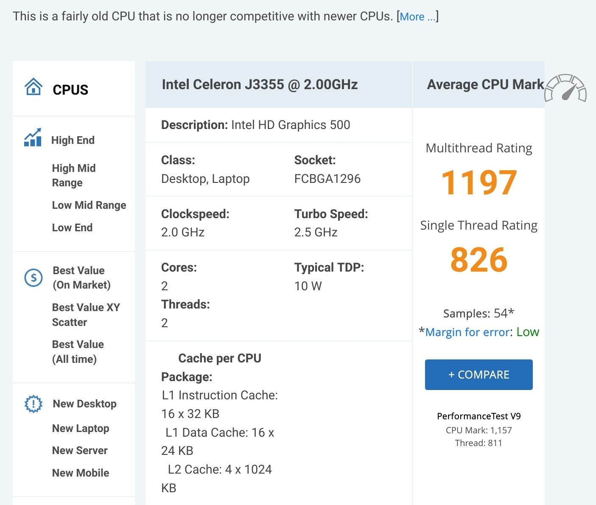Click the L1 Instruction Cache label

[x=220, y=395]
